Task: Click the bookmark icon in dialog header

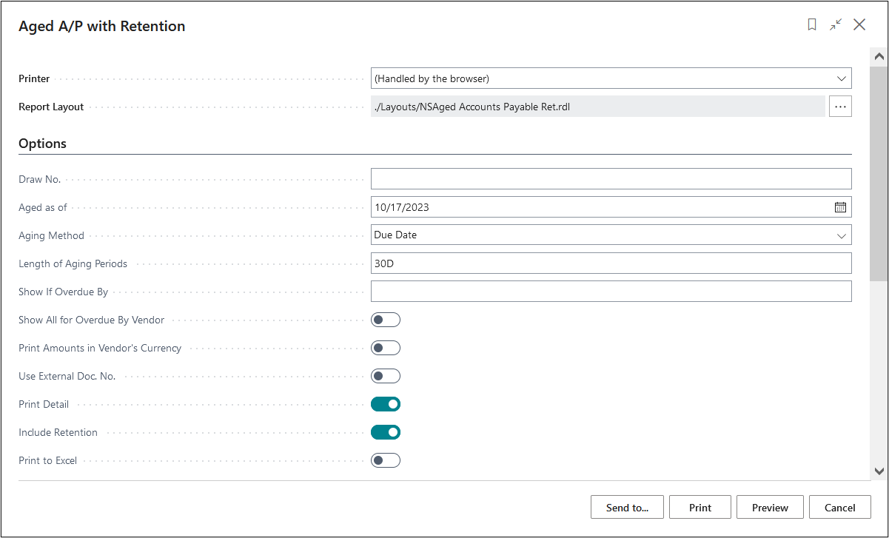Action: point(812,25)
